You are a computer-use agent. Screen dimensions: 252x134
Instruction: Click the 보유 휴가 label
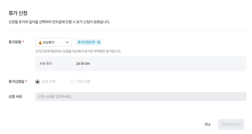pyautogui.click(x=46, y=64)
